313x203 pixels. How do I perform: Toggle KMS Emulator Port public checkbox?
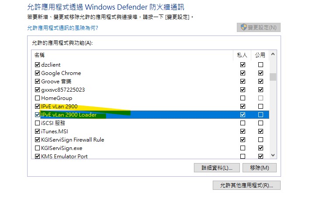click(x=261, y=156)
